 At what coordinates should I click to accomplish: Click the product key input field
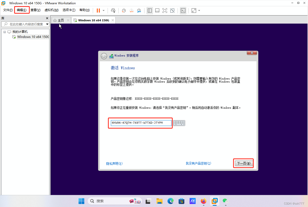[x=141, y=123]
